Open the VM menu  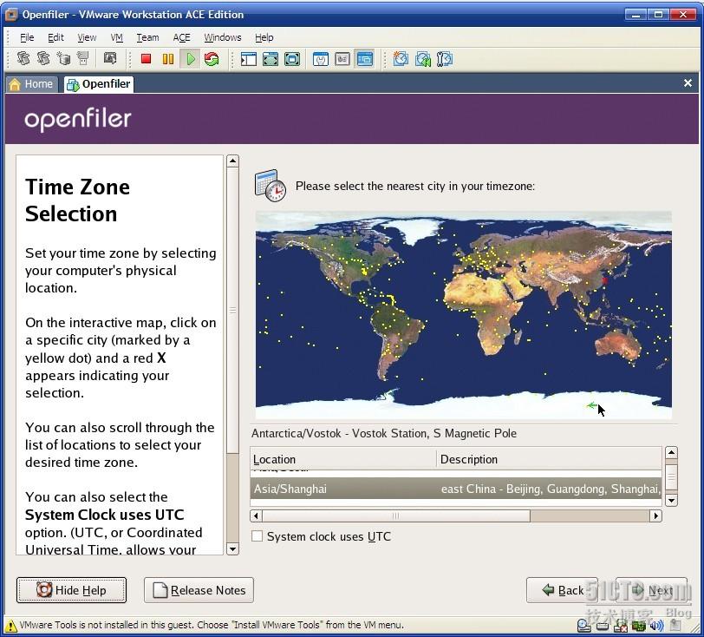click(116, 37)
